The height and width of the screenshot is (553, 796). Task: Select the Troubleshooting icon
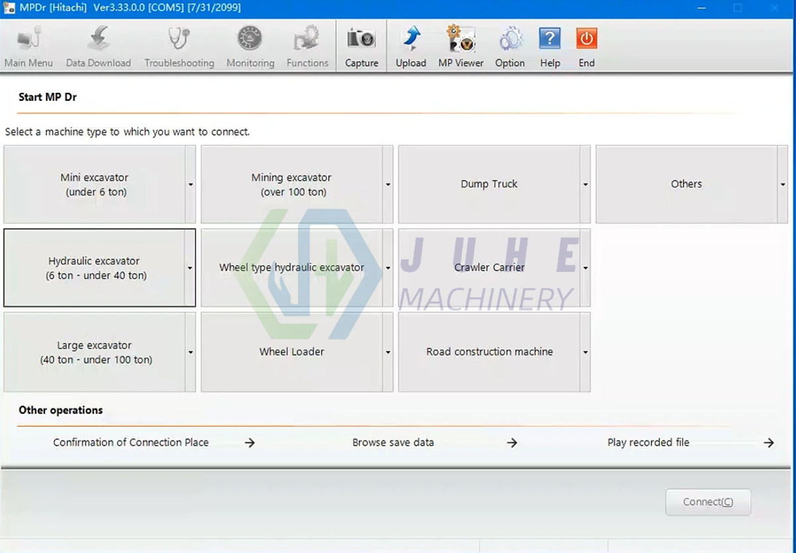pos(179,43)
